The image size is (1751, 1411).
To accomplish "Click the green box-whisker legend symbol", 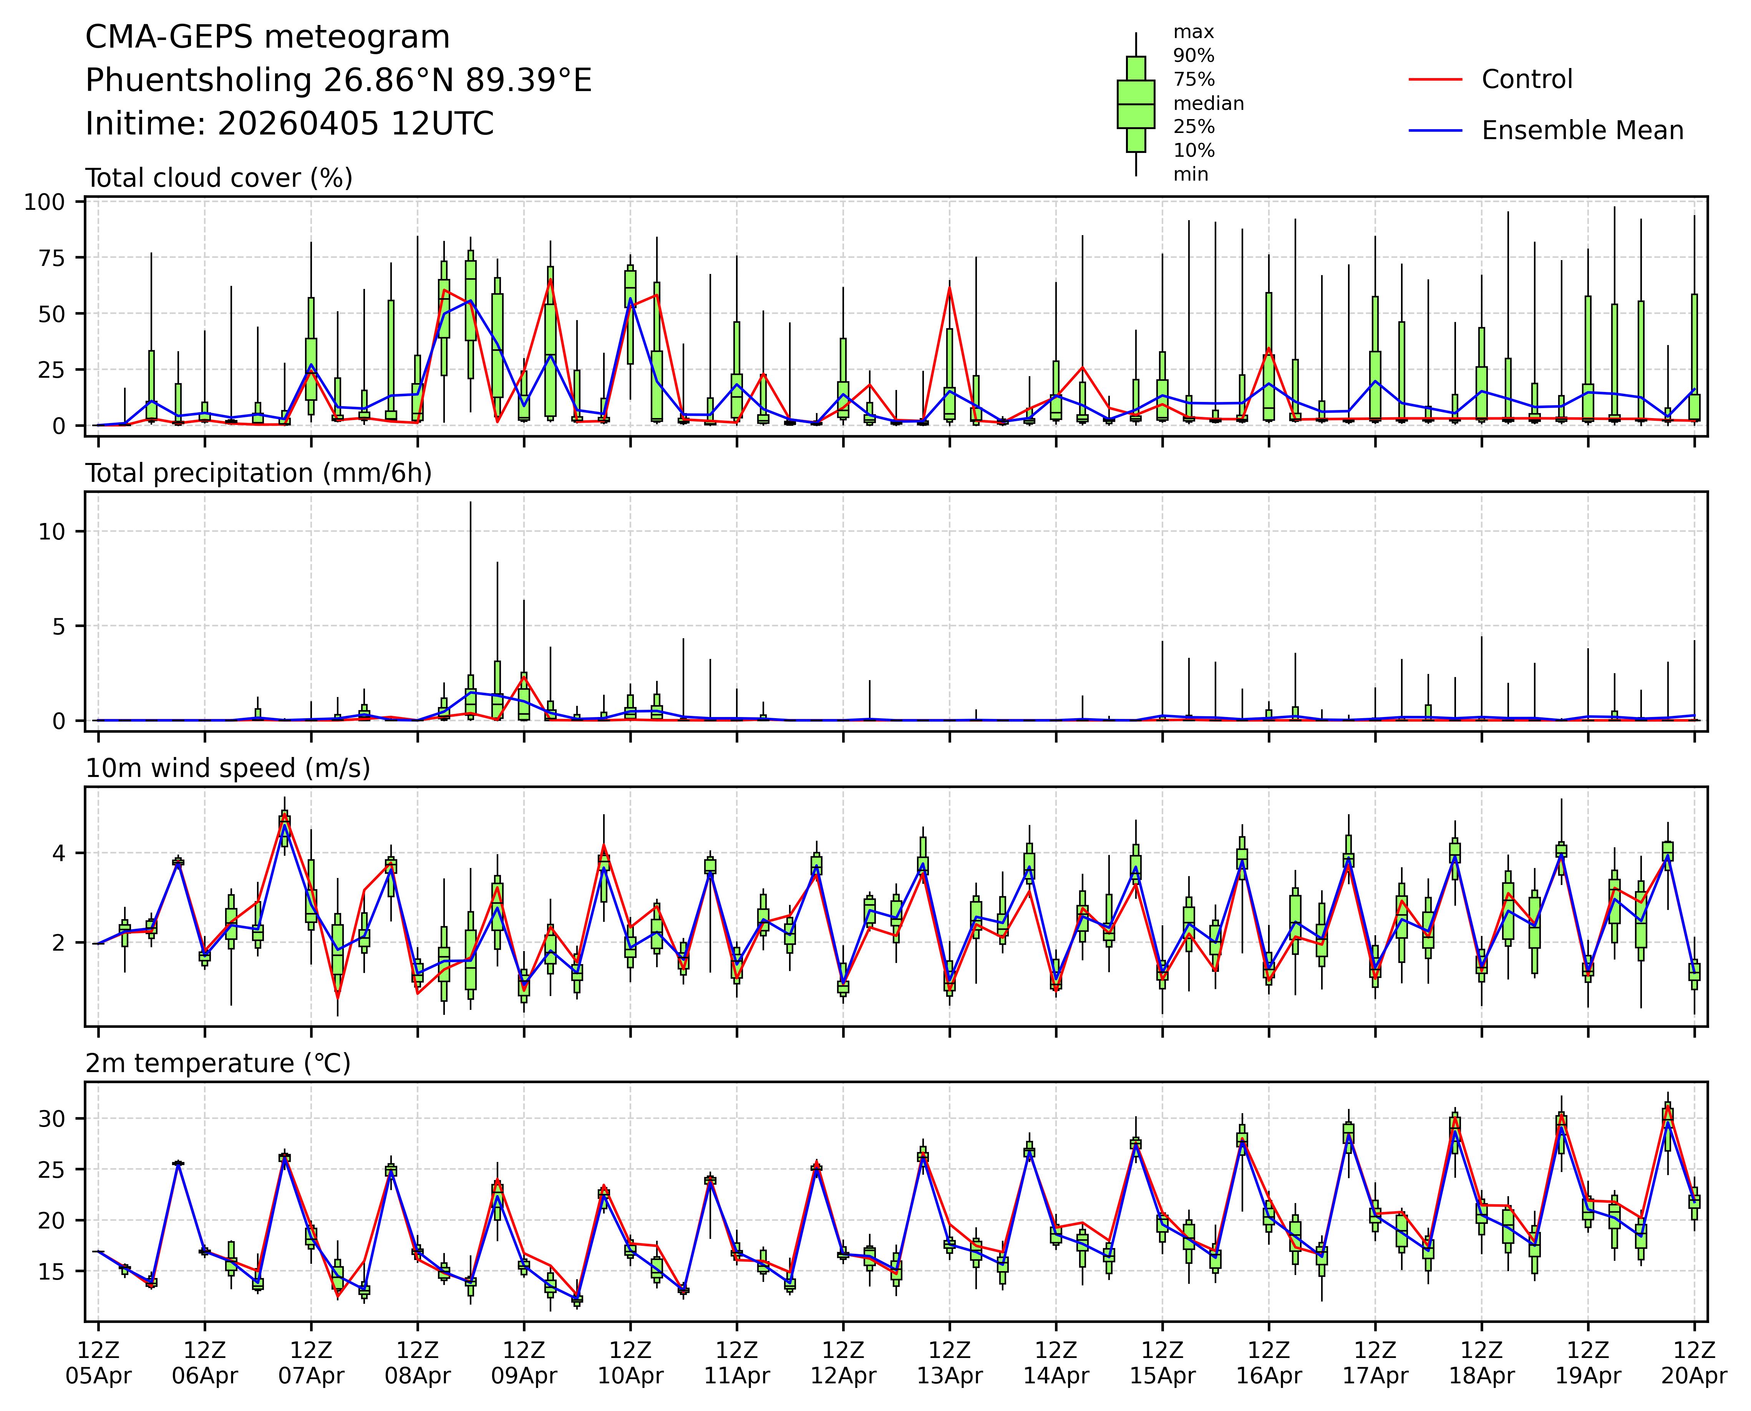I will pyautogui.click(x=1135, y=104).
